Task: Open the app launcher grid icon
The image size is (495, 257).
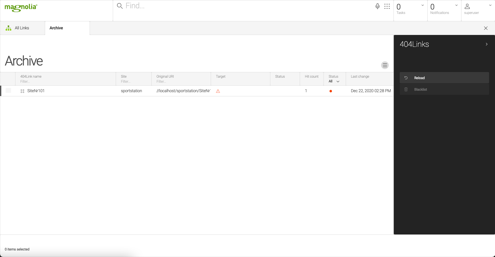Action: pos(387,6)
